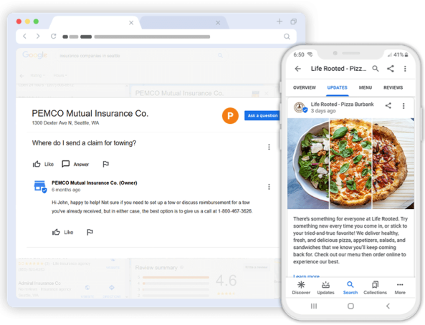Flag the PEMCO owner's answer

tap(90, 232)
